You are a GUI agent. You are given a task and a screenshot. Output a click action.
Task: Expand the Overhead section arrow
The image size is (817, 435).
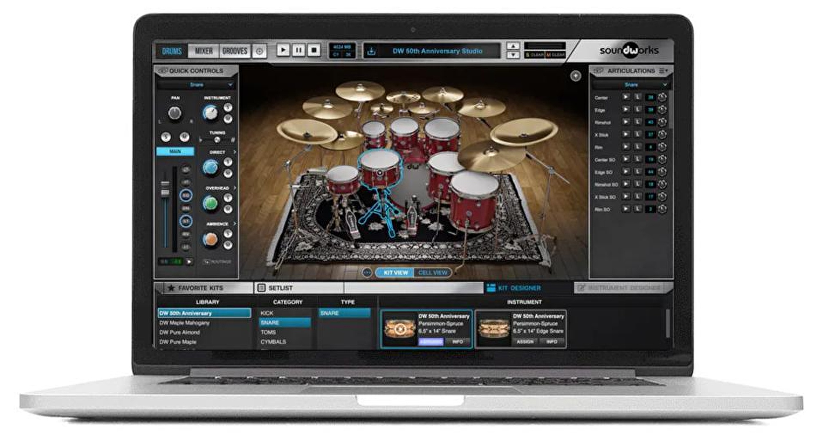pos(234,188)
